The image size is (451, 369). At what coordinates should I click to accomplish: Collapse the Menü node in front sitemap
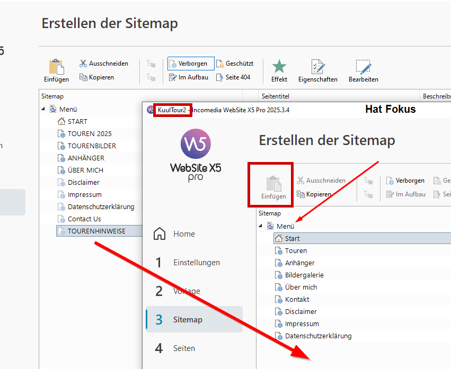point(260,226)
